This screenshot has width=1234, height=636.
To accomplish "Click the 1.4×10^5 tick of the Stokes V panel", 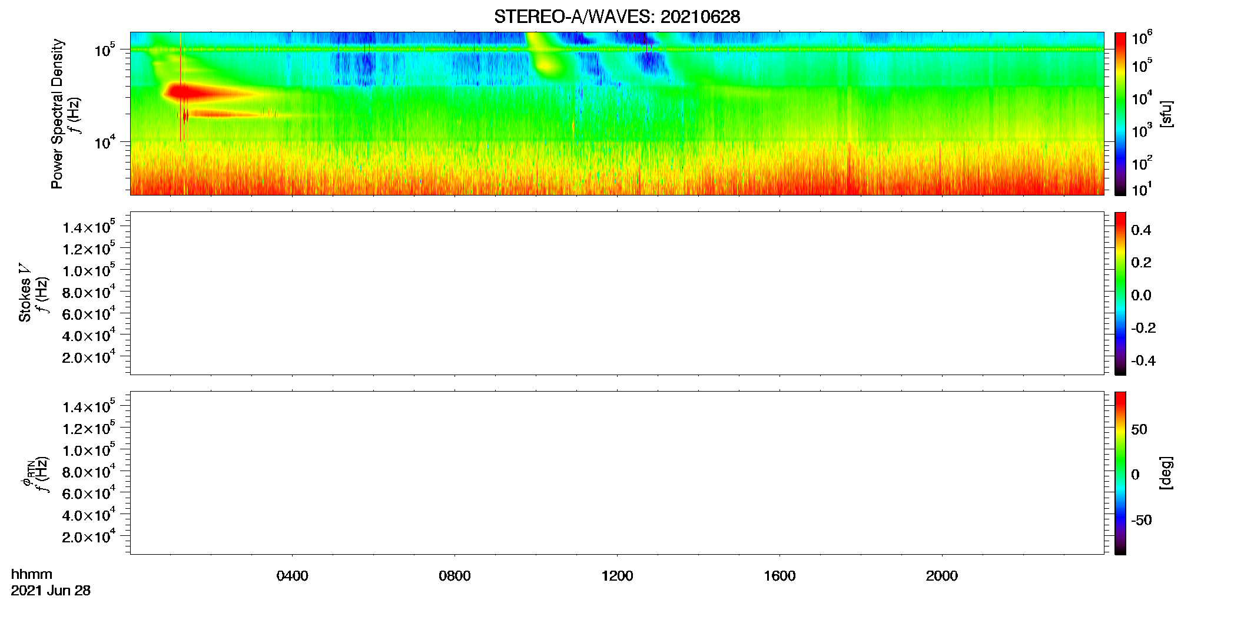I will coord(89,227).
